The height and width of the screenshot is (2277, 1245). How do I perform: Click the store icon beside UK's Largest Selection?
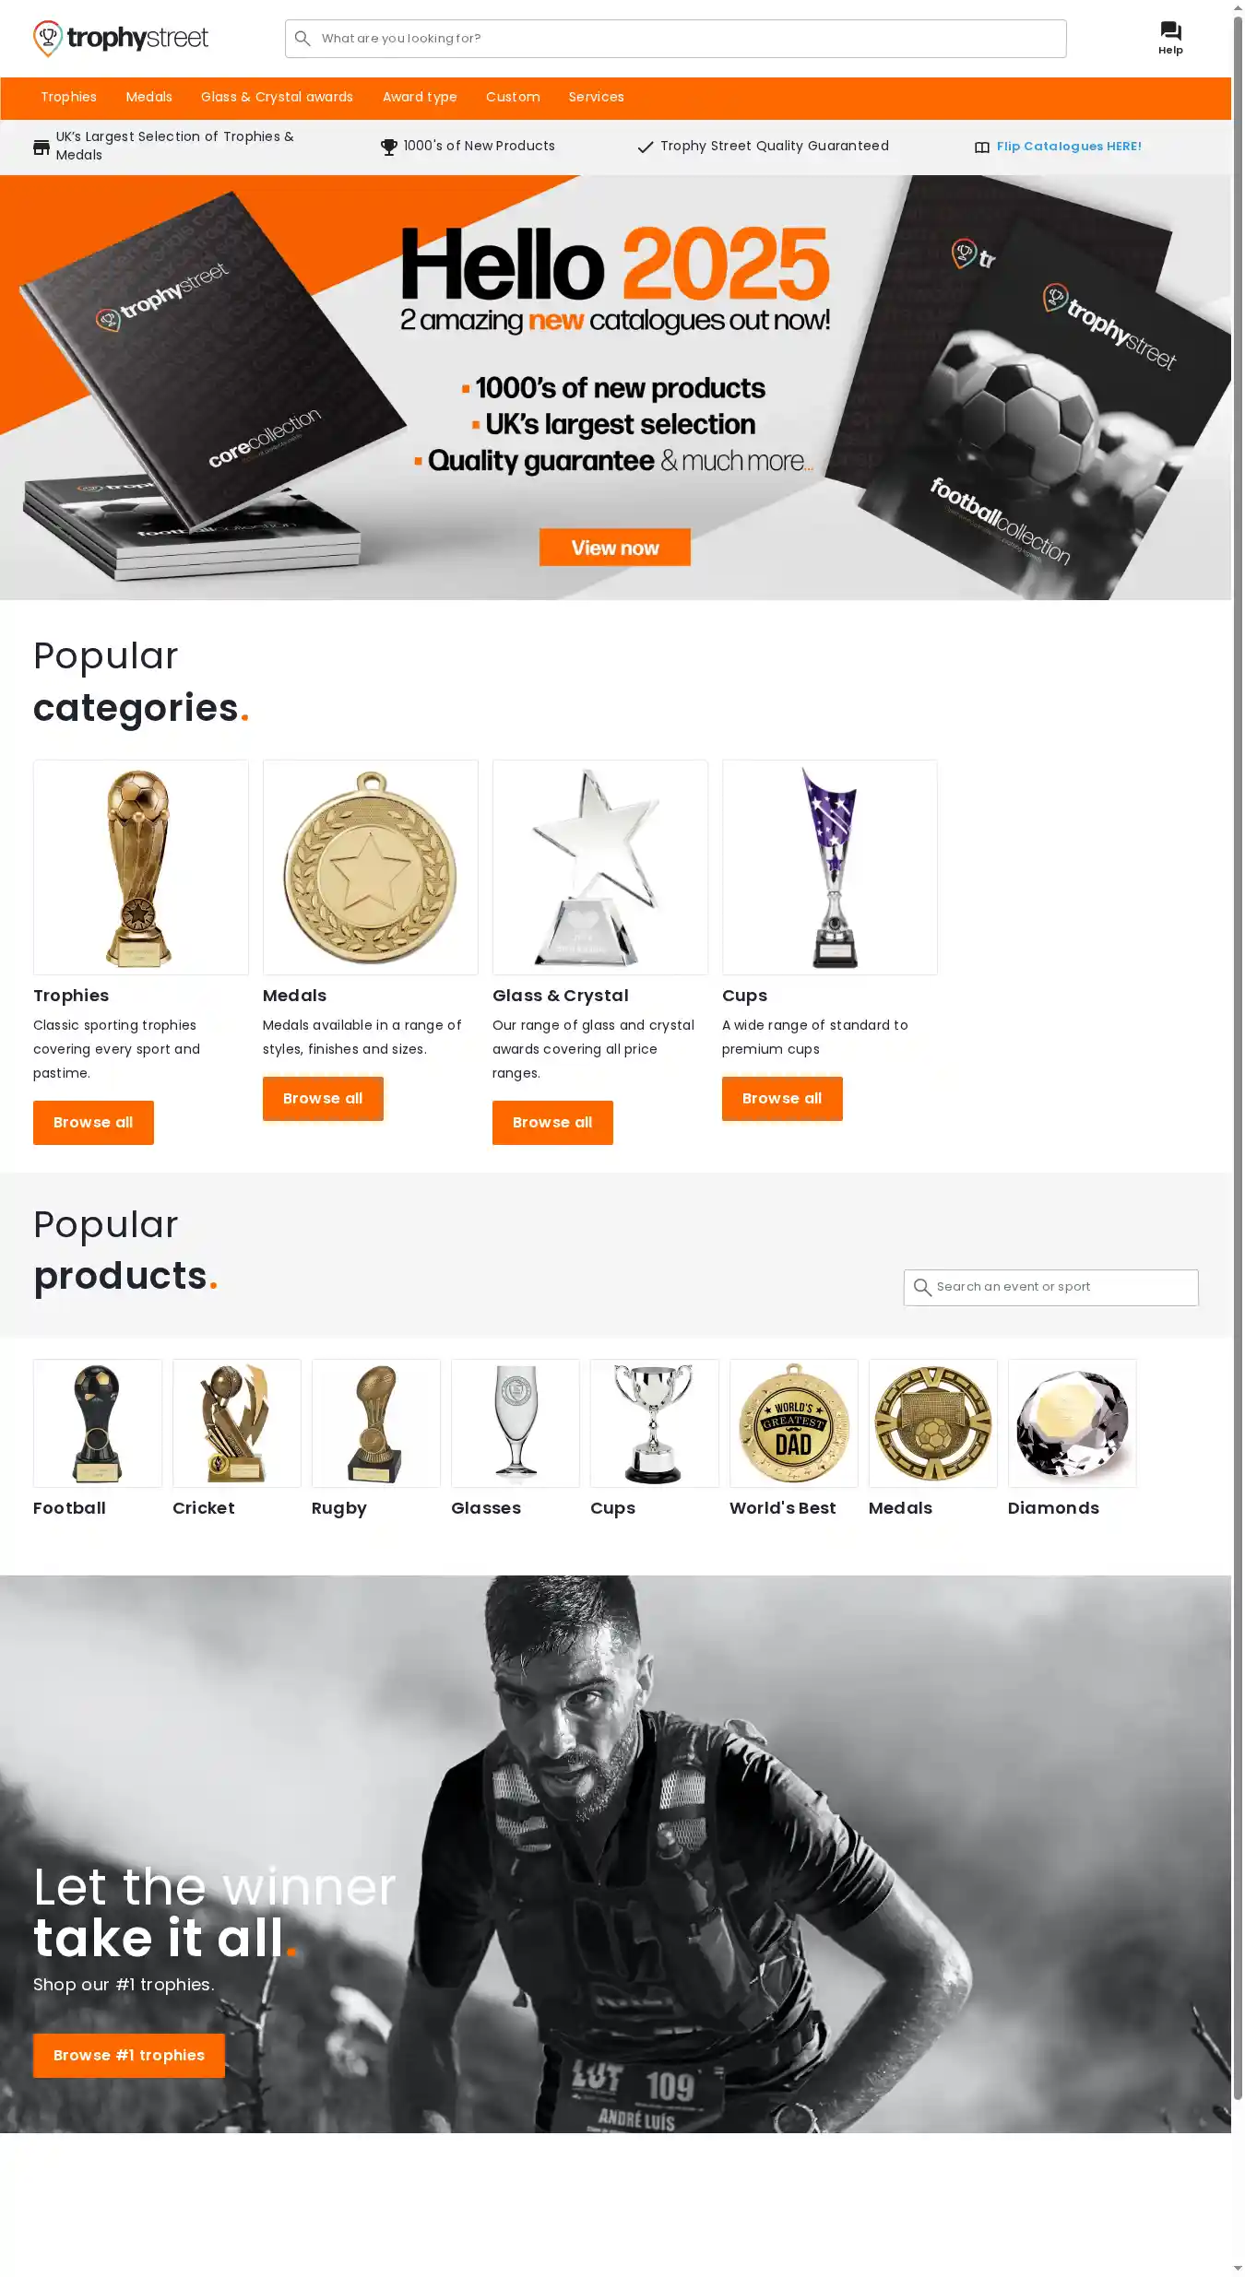pyautogui.click(x=41, y=147)
